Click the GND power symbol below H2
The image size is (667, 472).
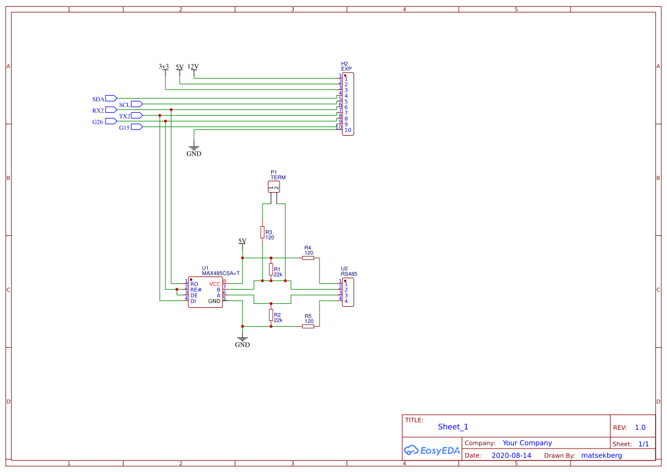[x=195, y=148]
